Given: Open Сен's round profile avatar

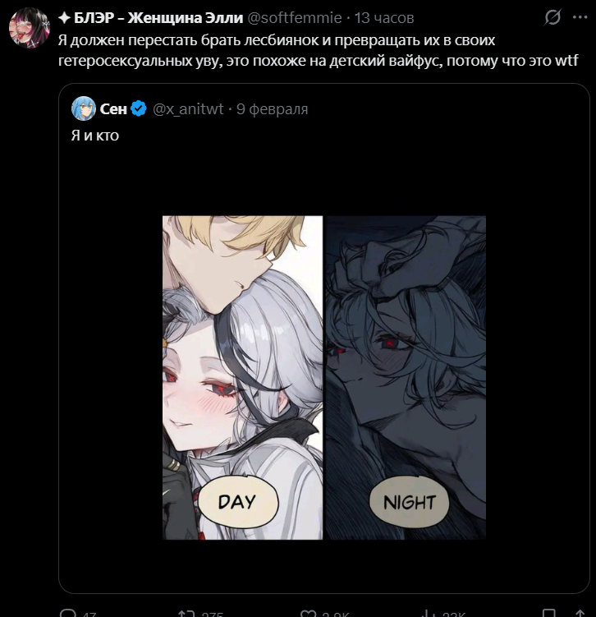Looking at the screenshot, I should (x=84, y=108).
